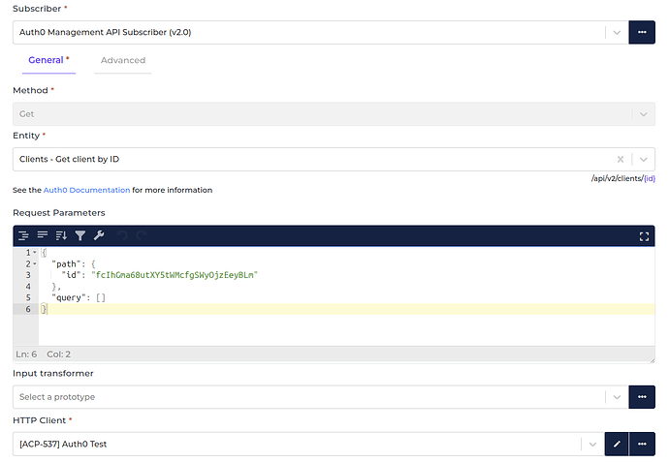Click the undo icon in editor toolbar

tap(122, 235)
